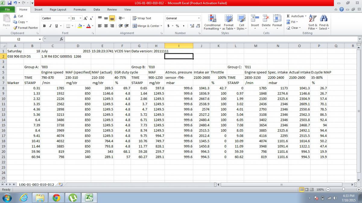Select the LOG-01-003-010-012 sheet tab

coord(36,184)
